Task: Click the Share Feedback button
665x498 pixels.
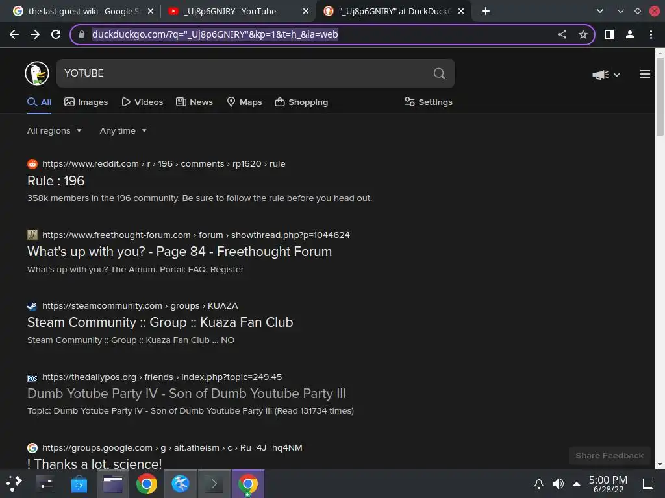Action: pos(609,456)
